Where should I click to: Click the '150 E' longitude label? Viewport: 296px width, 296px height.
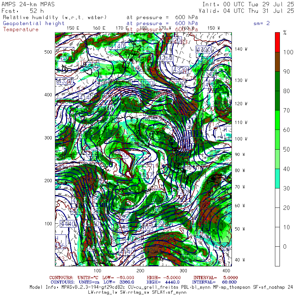click(73, 28)
